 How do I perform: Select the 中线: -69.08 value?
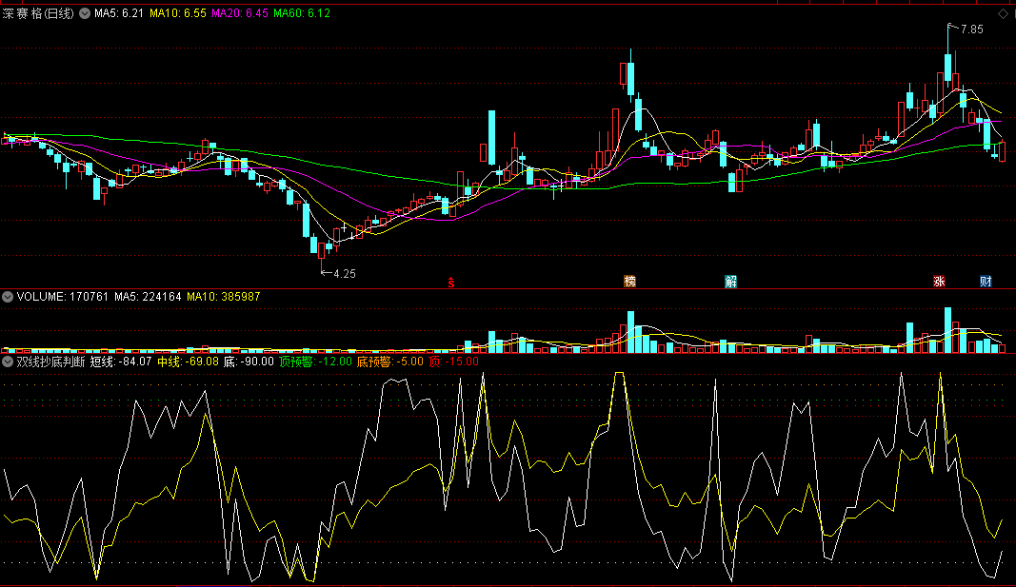coord(189,362)
